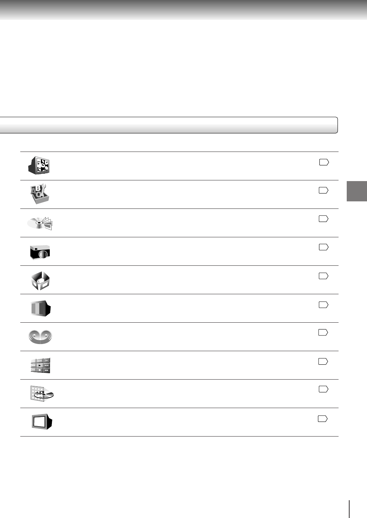Viewport: 367px width, 518px height.
Task: Click the playback control button grid icon
Action: (x=40, y=365)
